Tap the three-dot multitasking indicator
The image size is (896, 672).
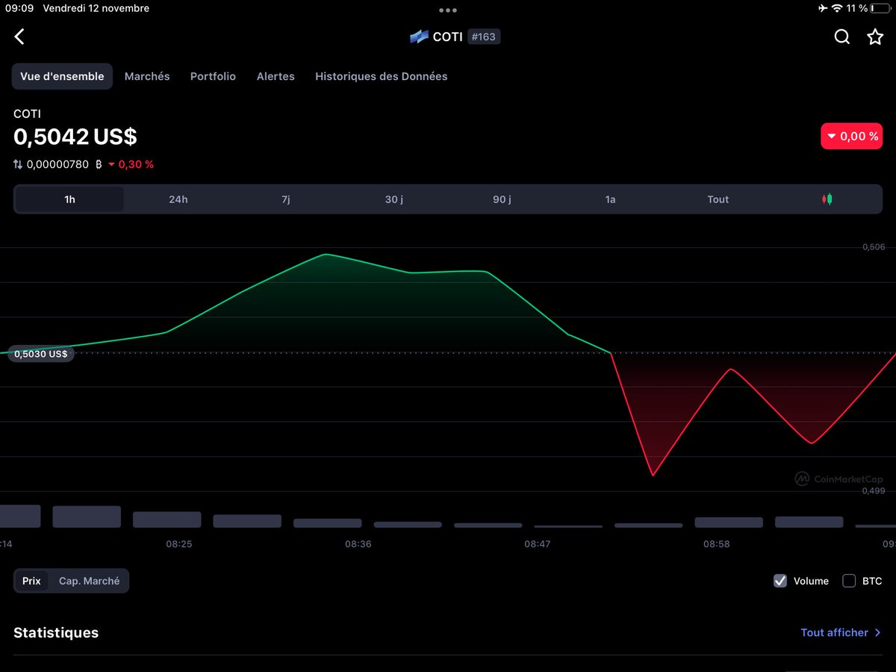coord(448,10)
